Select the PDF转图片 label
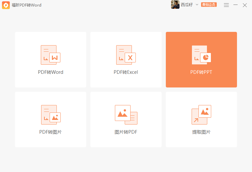This screenshot has width=252, height=172. pos(51,132)
